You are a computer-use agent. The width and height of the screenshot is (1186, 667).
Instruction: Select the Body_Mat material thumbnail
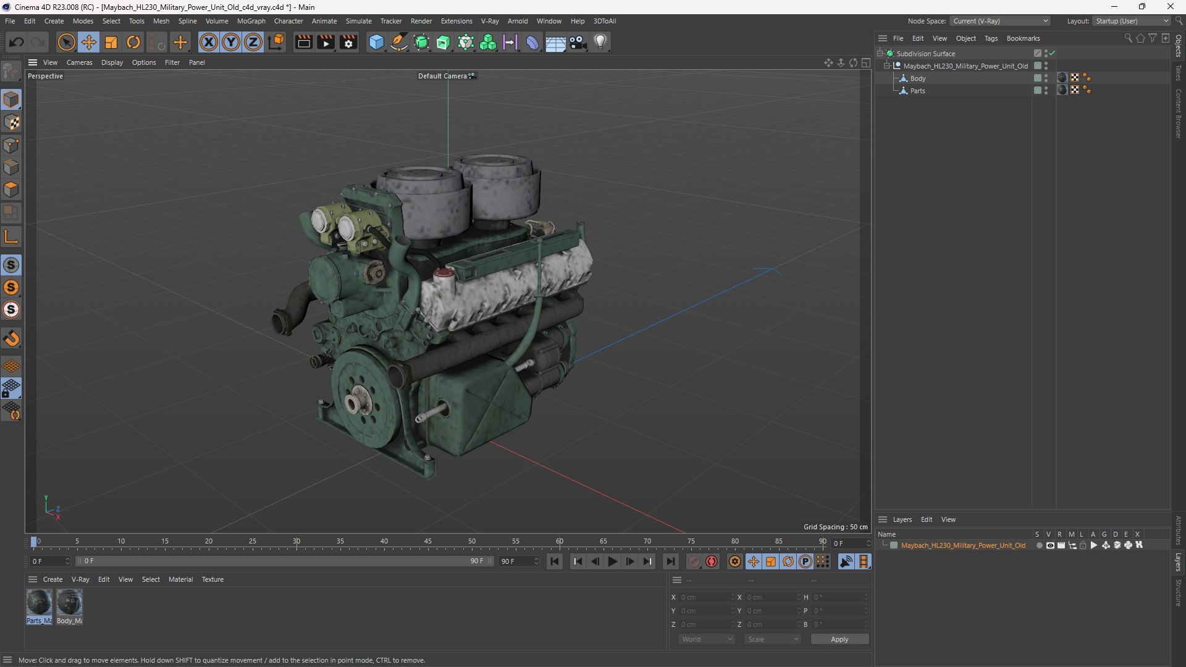tap(69, 603)
